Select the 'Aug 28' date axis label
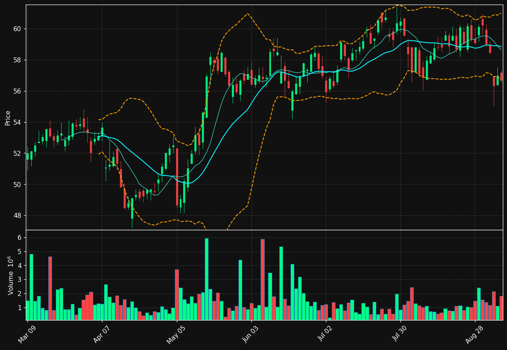507x350 pixels. 475,334
